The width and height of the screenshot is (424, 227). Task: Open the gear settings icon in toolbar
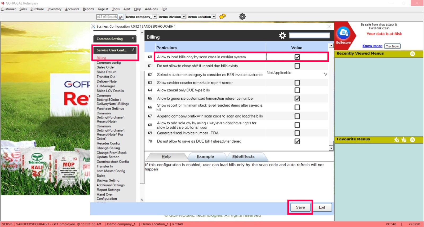[x=242, y=16]
